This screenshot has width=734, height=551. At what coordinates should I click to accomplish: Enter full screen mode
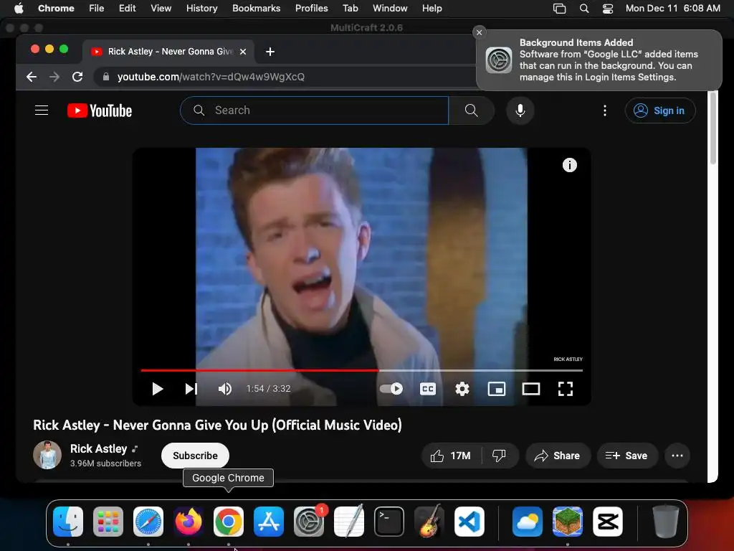[x=566, y=389]
